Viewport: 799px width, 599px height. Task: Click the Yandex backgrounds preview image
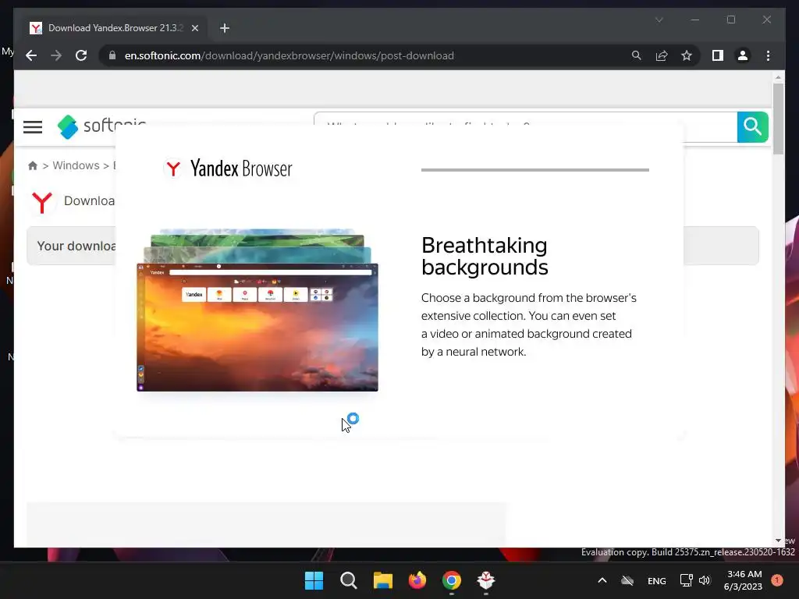click(x=257, y=310)
